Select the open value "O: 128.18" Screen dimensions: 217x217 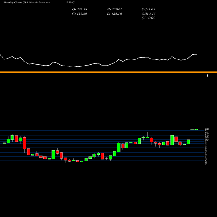(80, 10)
